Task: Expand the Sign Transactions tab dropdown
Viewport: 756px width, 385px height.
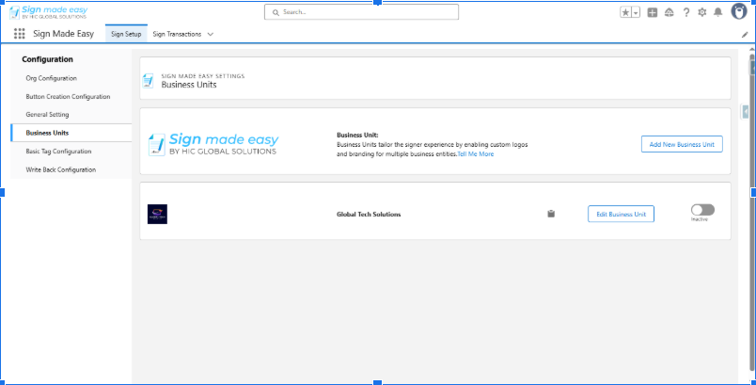Action: pos(211,34)
